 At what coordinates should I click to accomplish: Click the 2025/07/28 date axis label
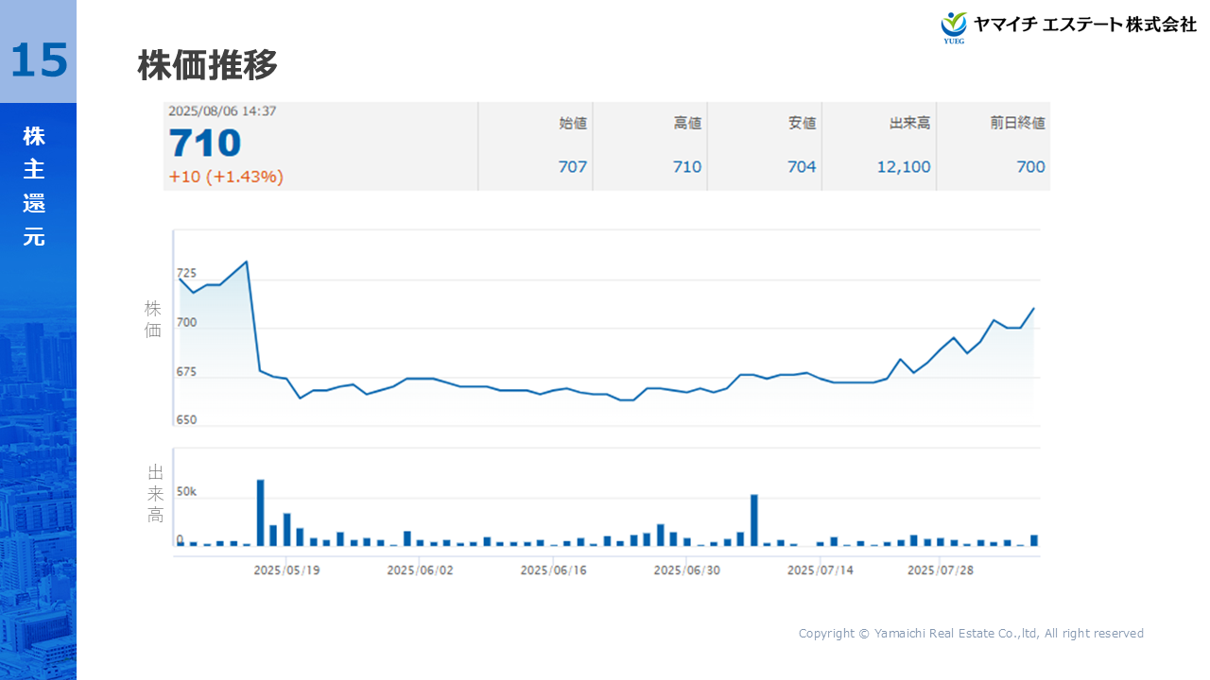click(x=940, y=570)
